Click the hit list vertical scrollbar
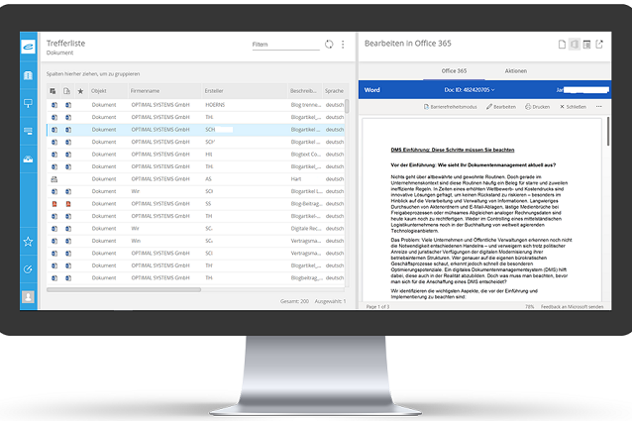Image resolution: width=632 pixels, height=421 pixels. point(347,107)
